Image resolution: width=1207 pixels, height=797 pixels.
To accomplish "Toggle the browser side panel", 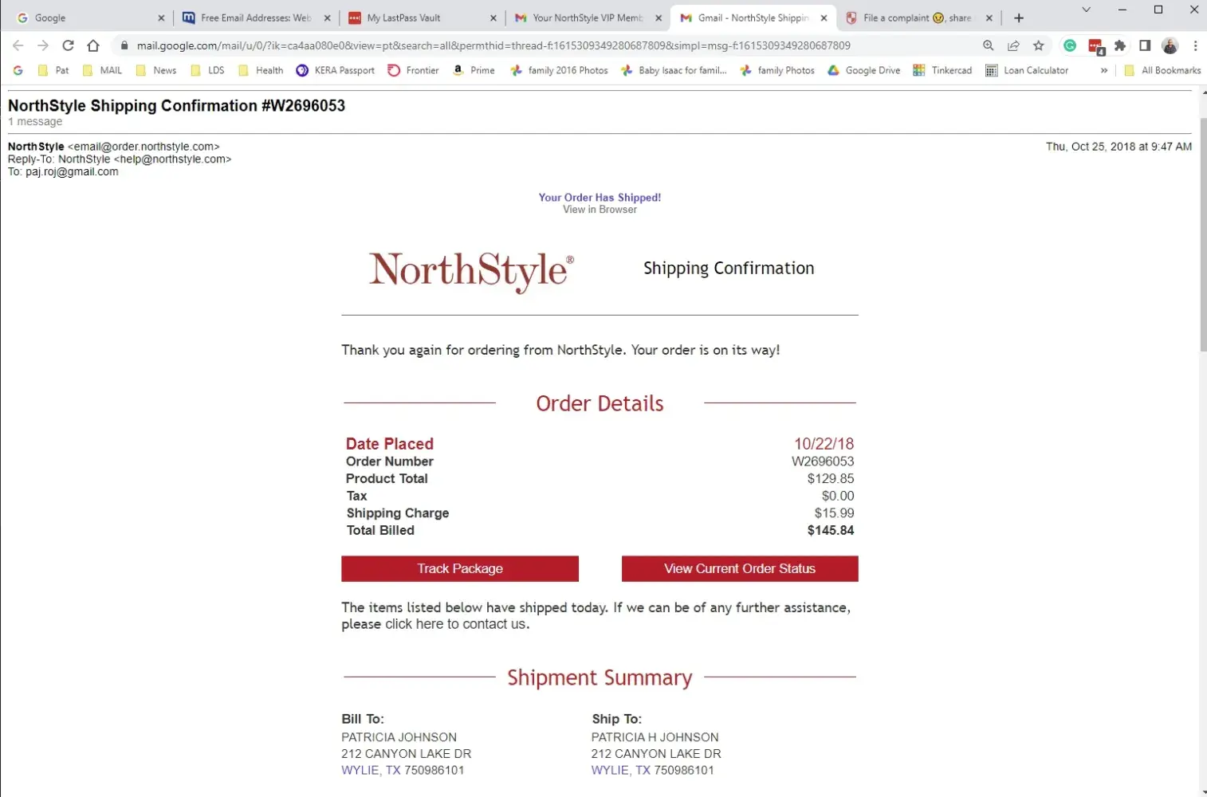I will [x=1145, y=45].
